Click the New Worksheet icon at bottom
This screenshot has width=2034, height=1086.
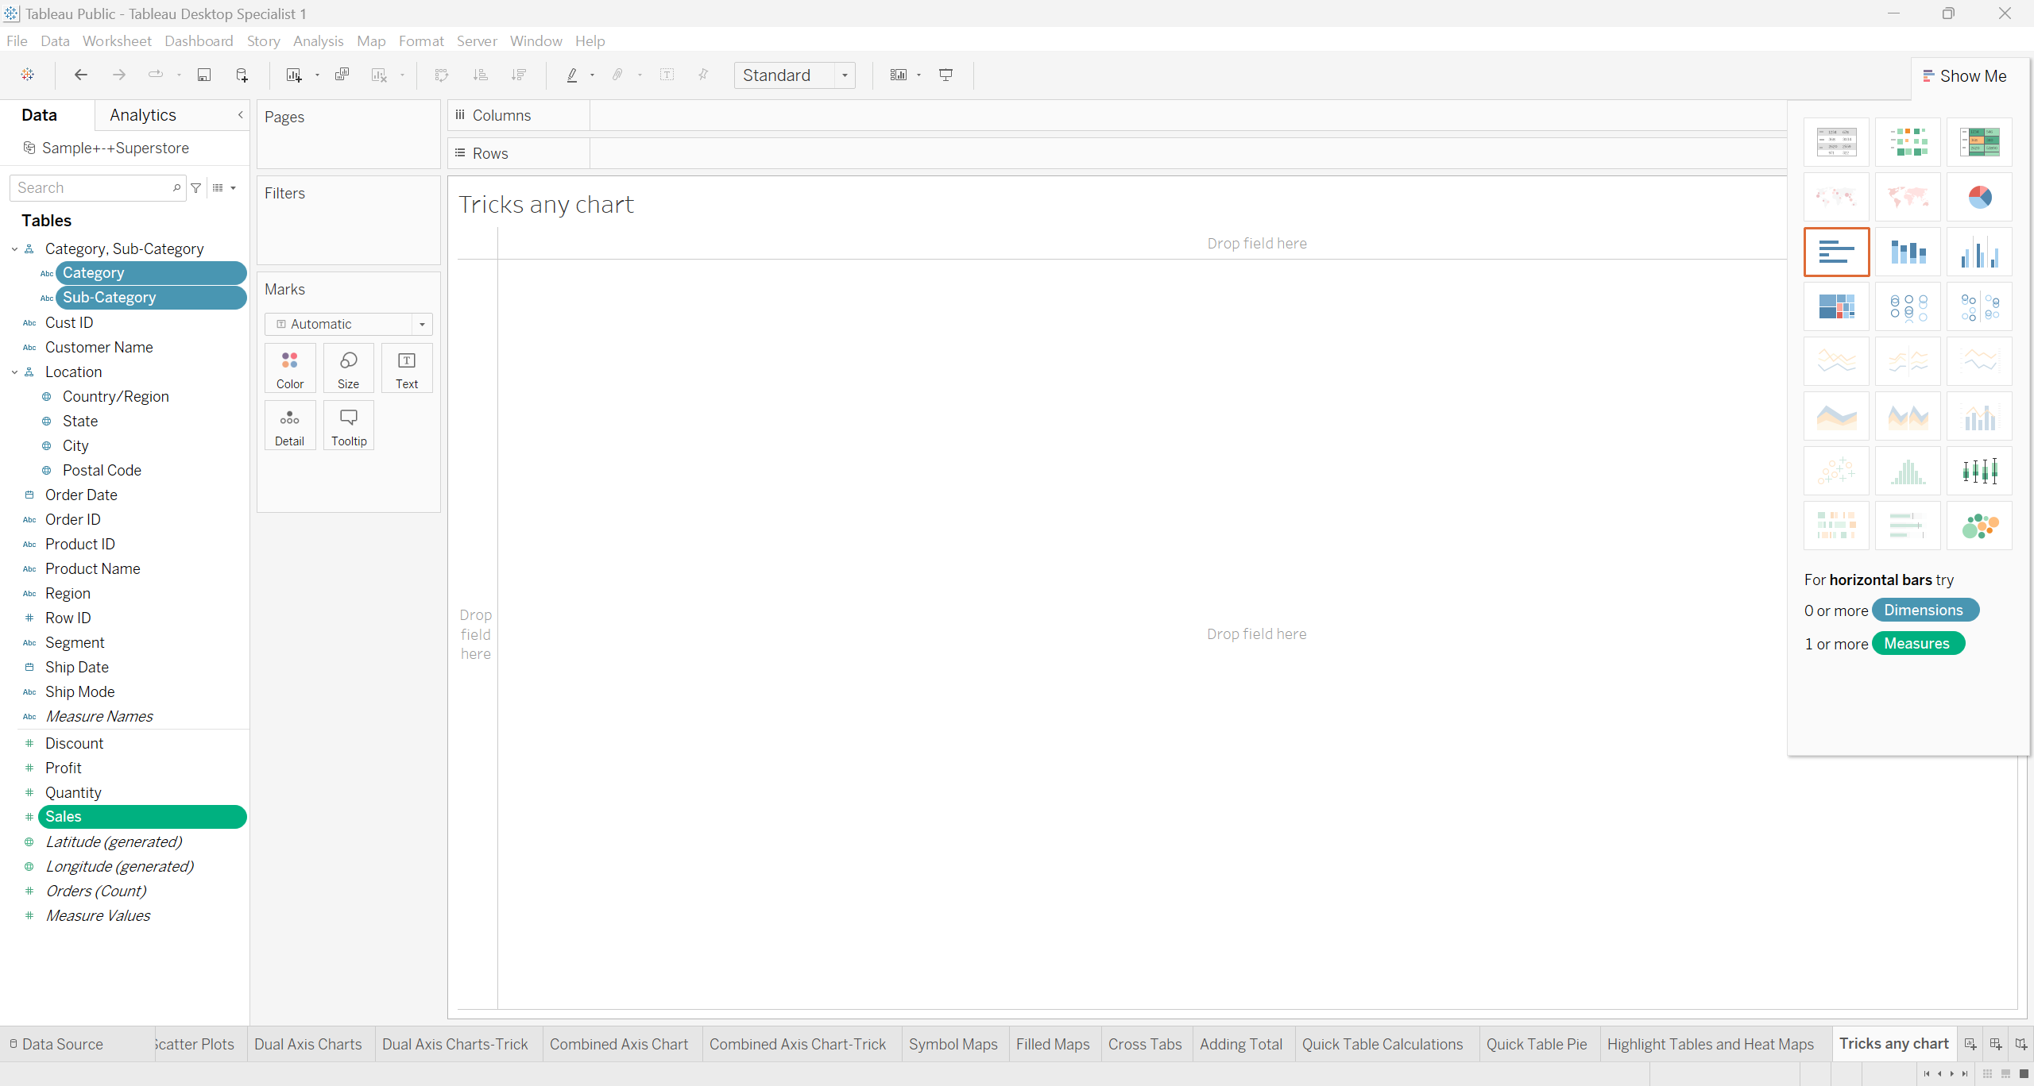tap(1970, 1044)
